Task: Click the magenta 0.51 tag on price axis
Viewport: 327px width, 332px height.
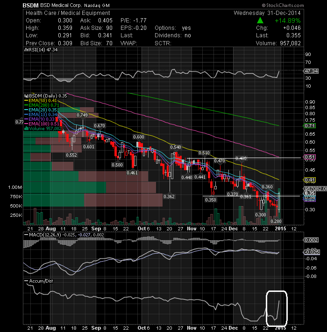Action: (x=310, y=157)
